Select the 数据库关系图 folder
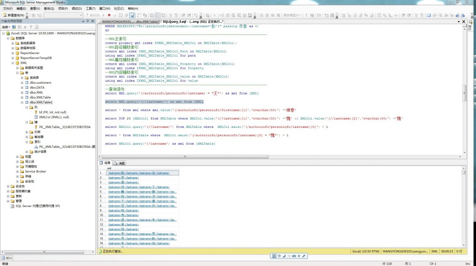 click(x=33, y=68)
